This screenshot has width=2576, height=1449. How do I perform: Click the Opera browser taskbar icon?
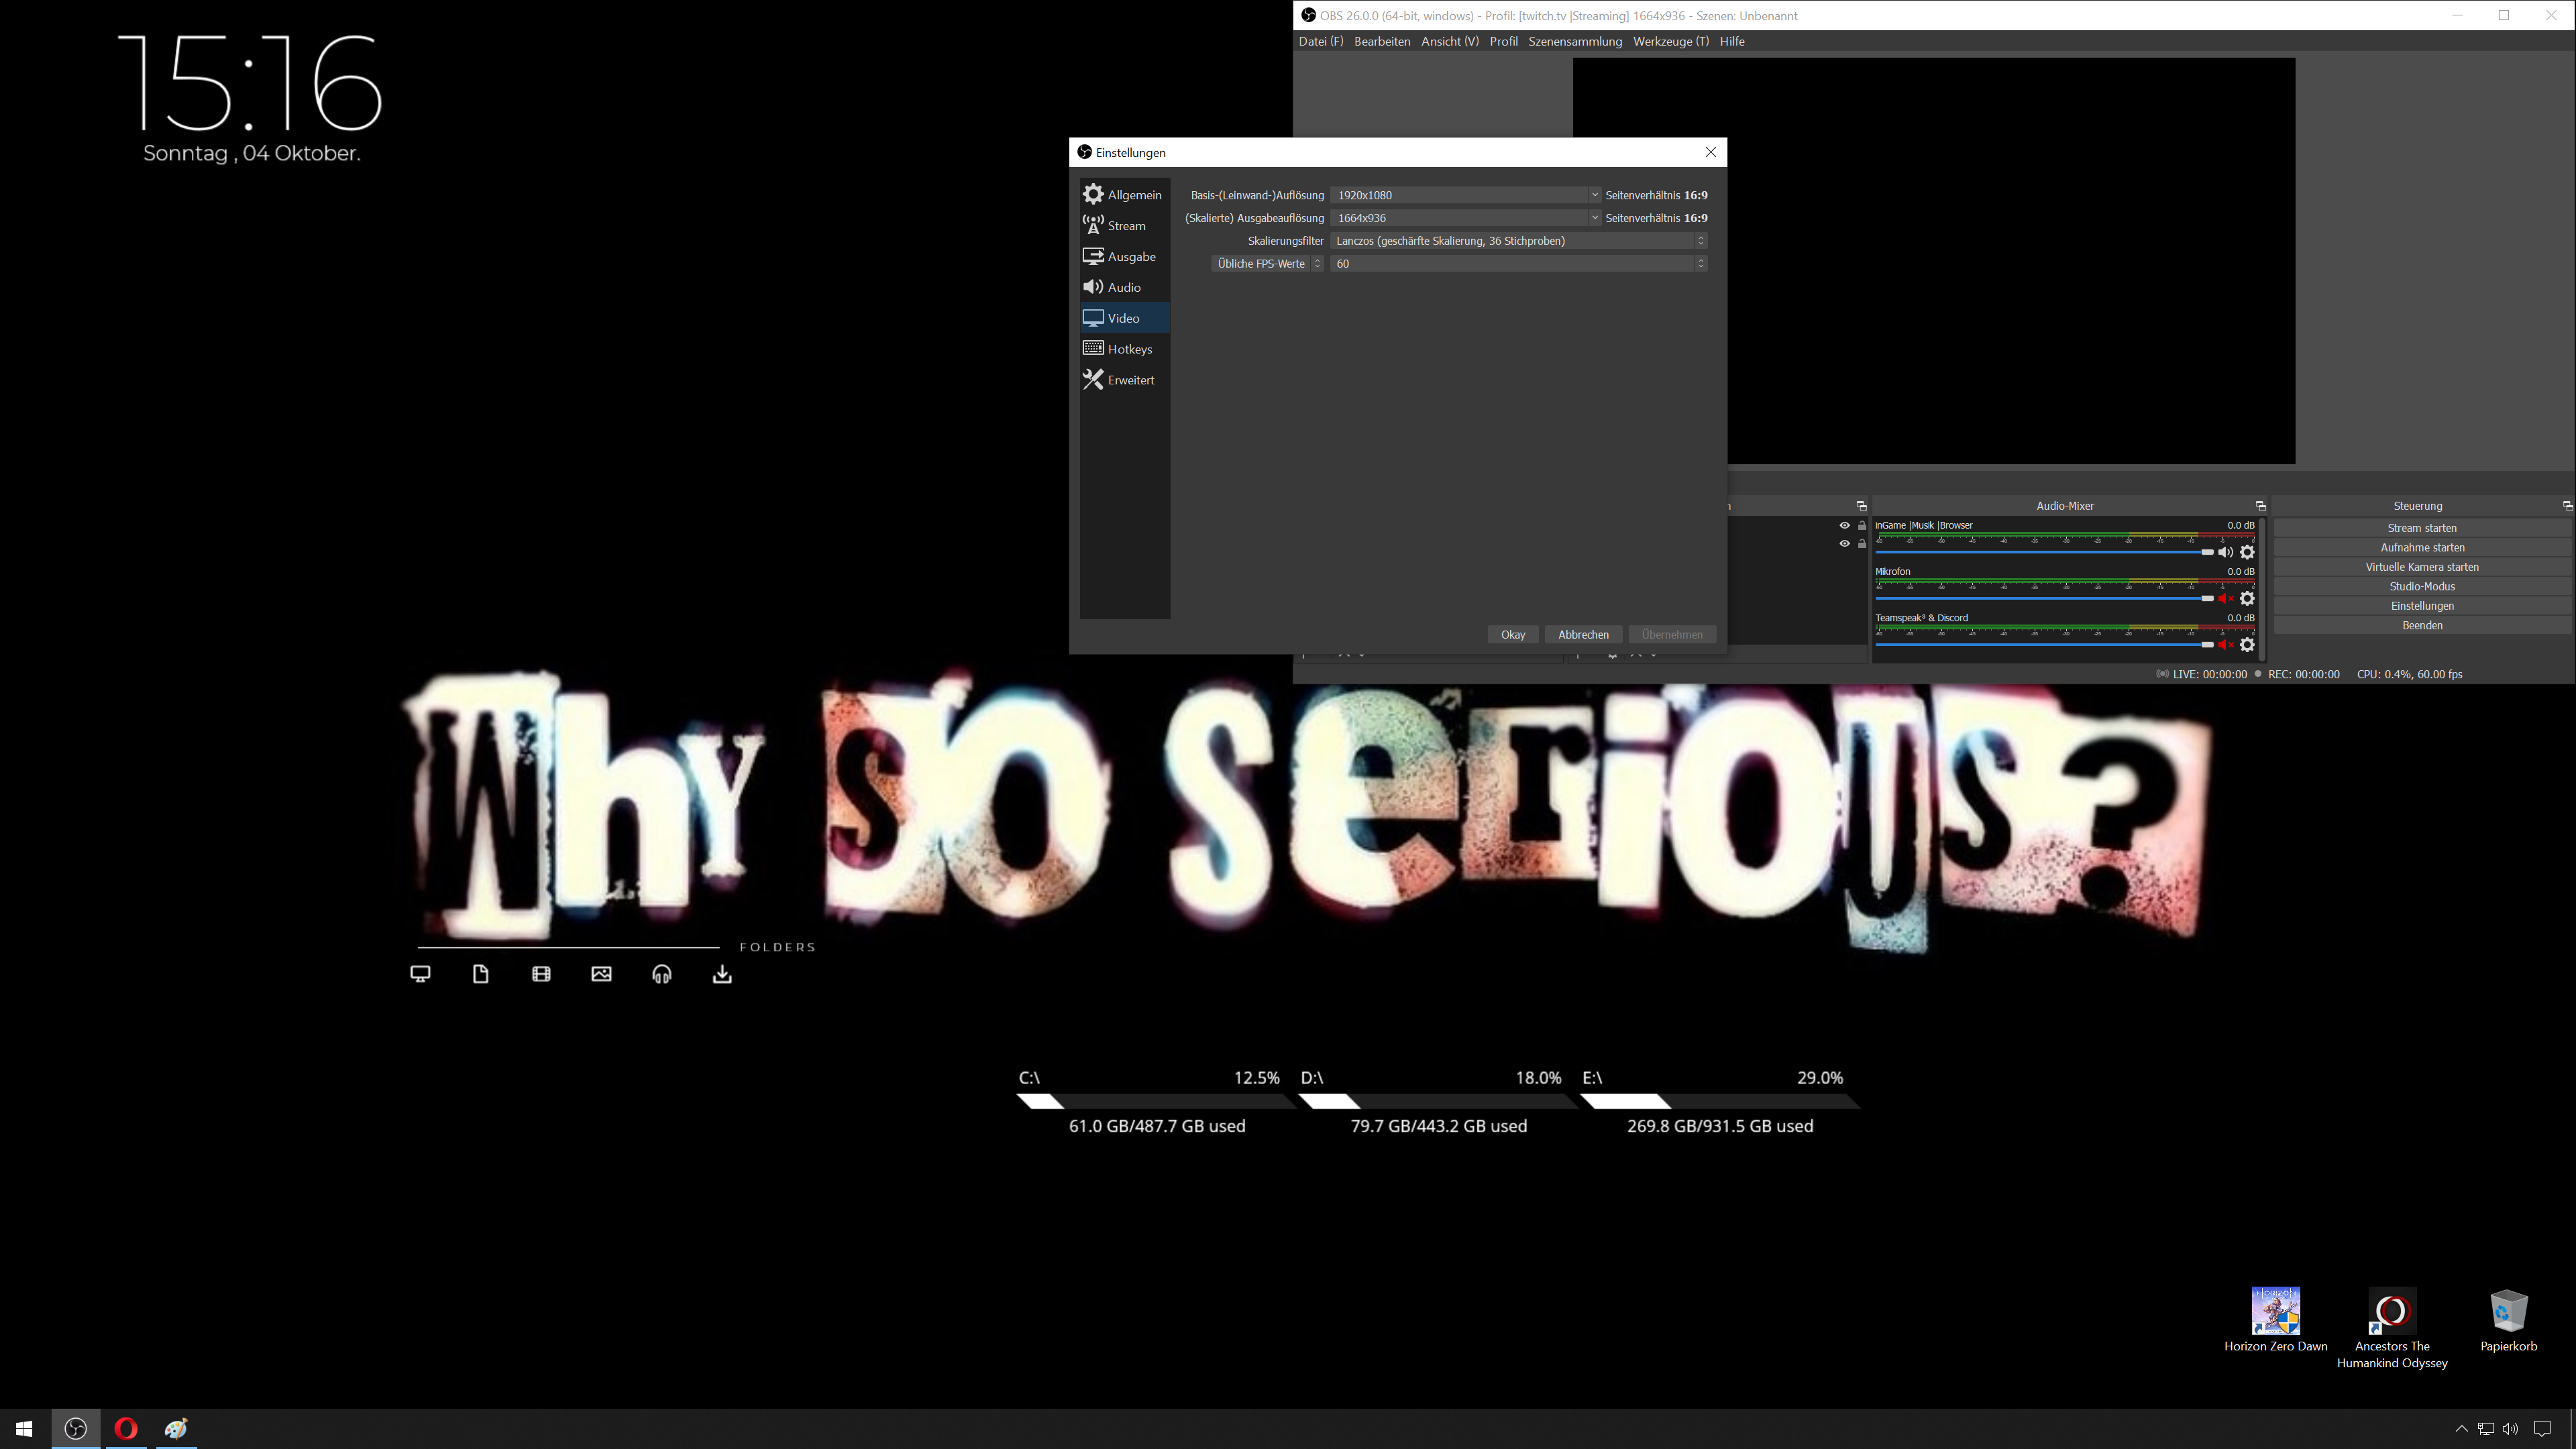coord(126,1429)
